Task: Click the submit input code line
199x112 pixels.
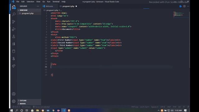Action: pos(78,48)
